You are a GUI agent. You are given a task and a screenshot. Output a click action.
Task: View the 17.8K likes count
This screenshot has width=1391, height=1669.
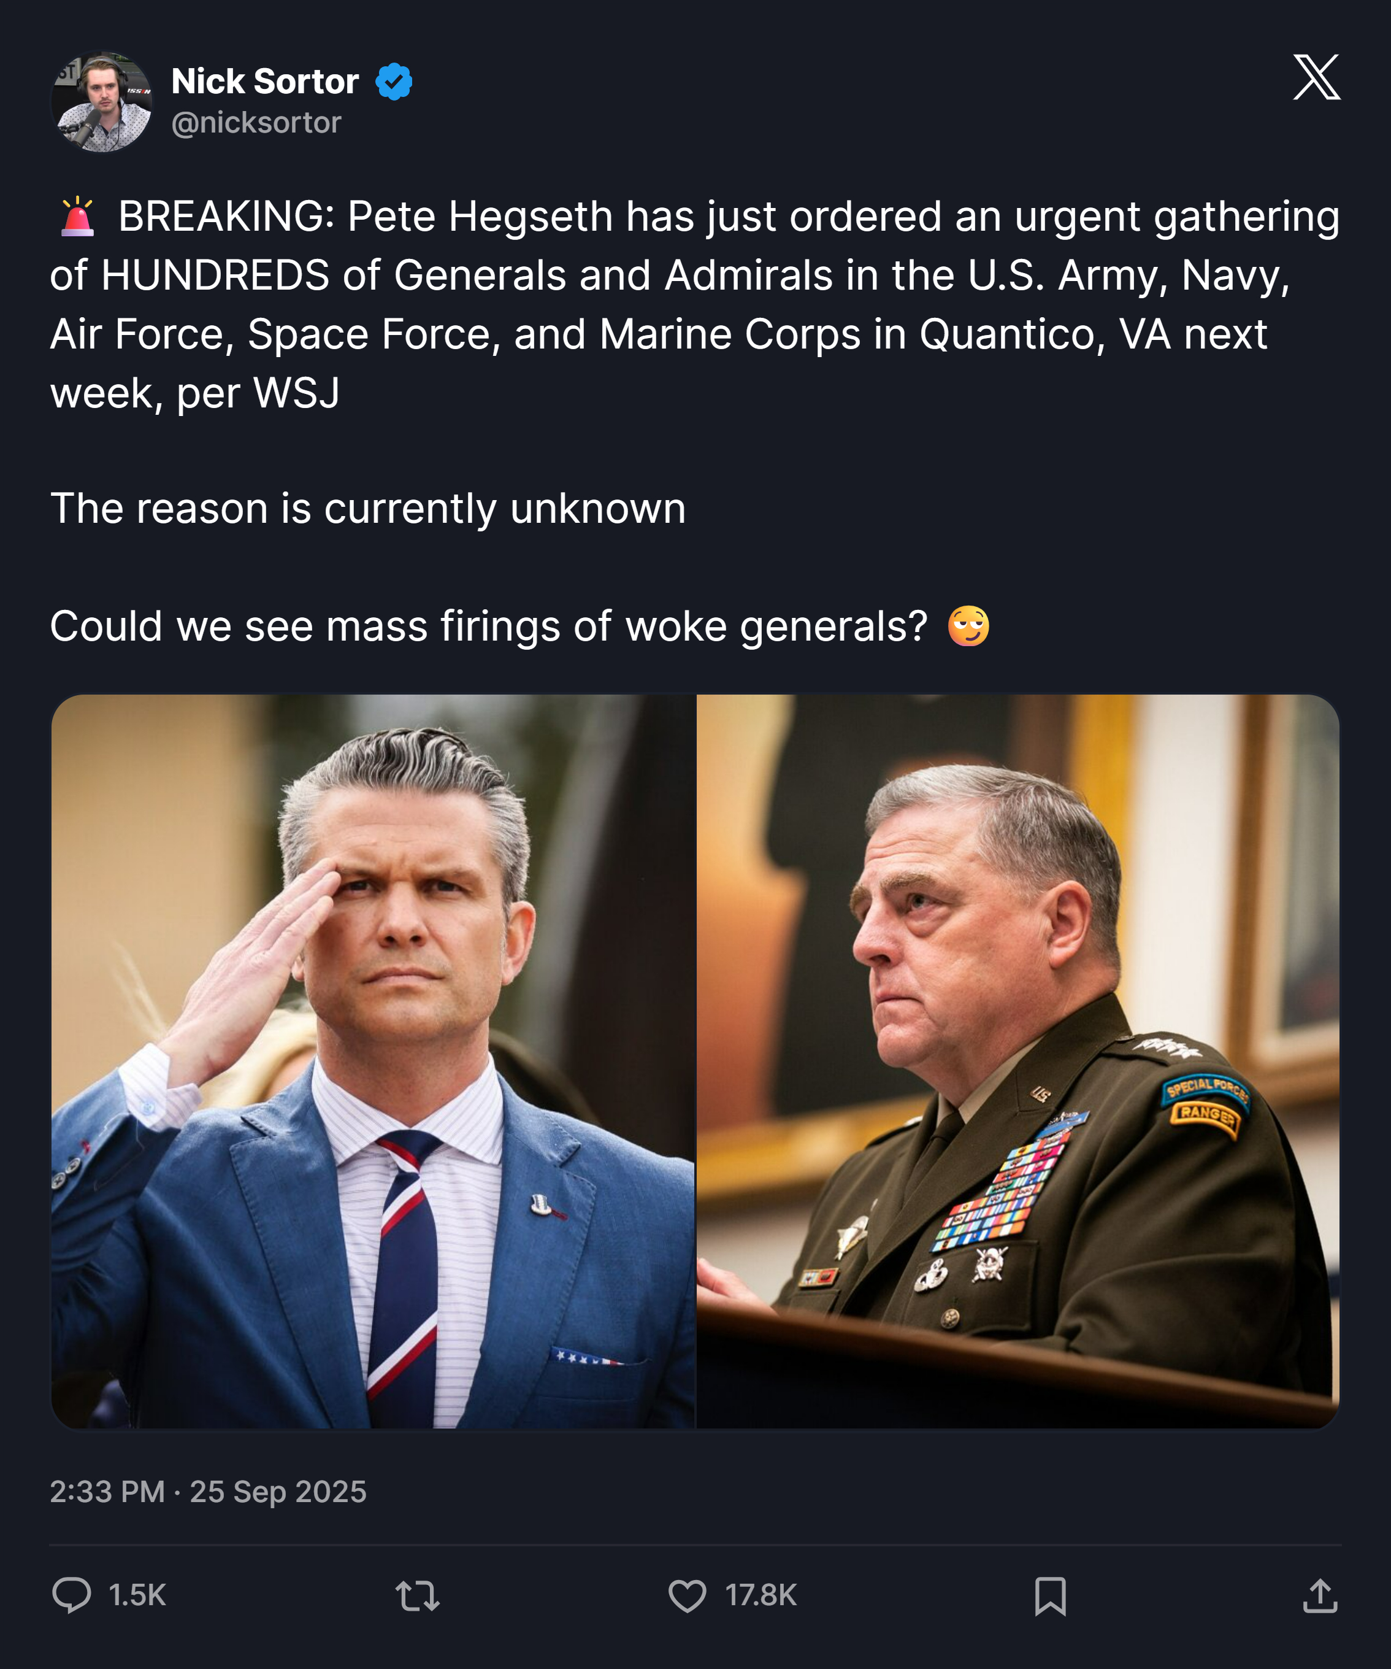(761, 1595)
